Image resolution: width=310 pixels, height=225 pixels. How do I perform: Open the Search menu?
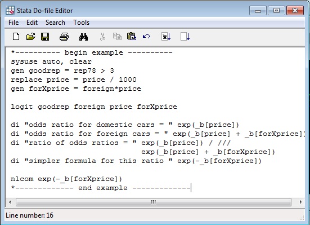point(55,23)
